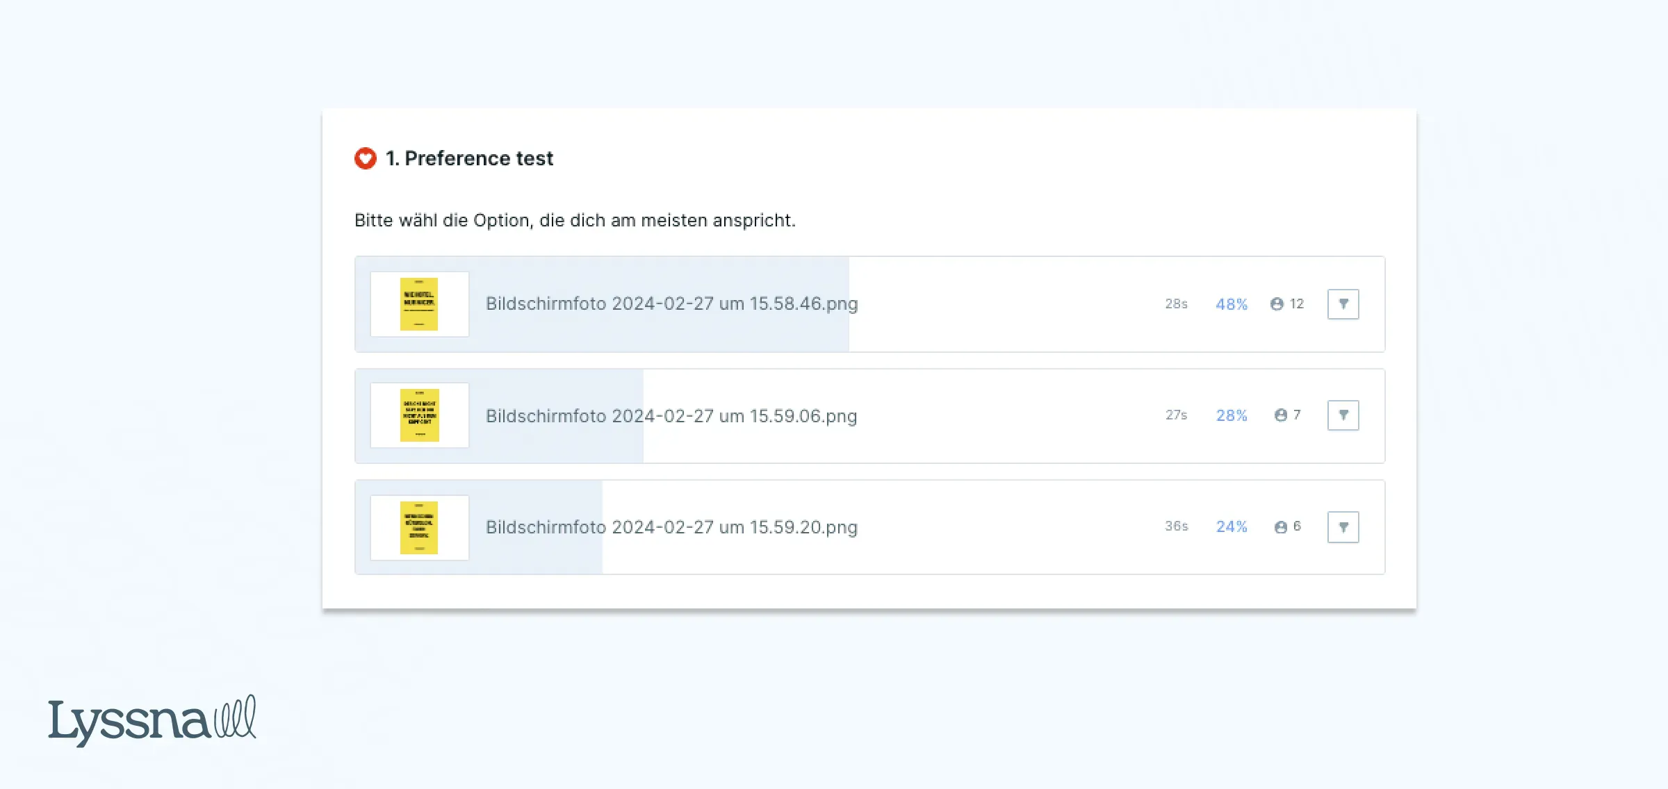Select file name Bildschirmfoto 2024-02-27 um 15.58.46.png
Screen dimensions: 1668x789
tap(671, 304)
